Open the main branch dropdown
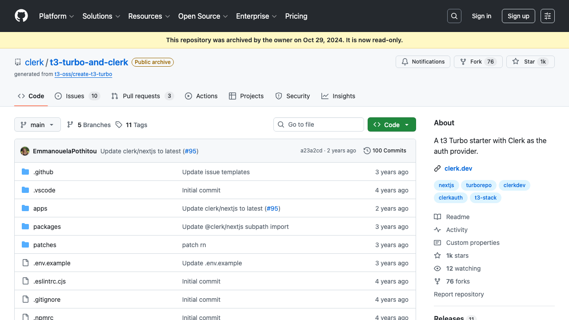This screenshot has width=569, height=320. 37,125
